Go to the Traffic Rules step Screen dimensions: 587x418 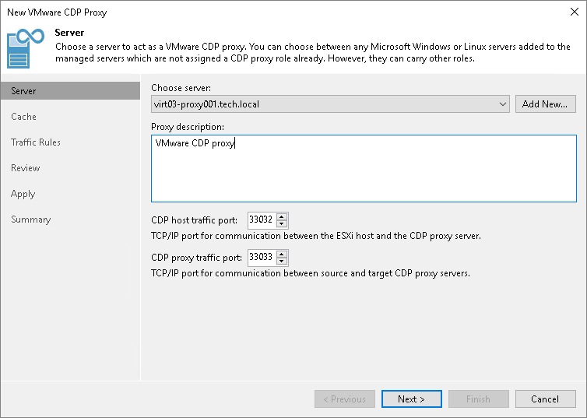coord(36,142)
